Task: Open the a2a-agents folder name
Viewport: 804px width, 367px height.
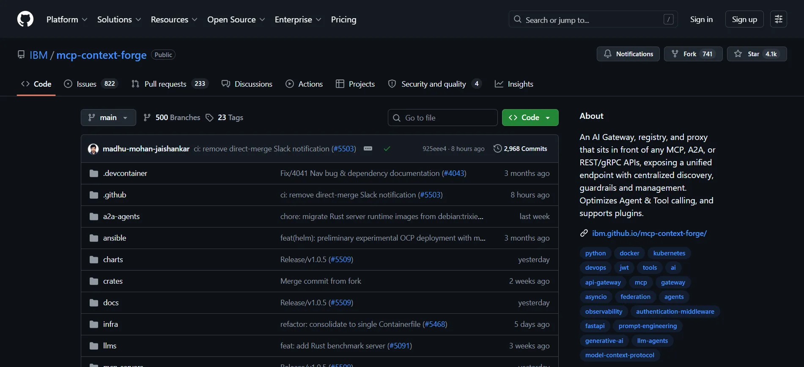Action: point(121,216)
